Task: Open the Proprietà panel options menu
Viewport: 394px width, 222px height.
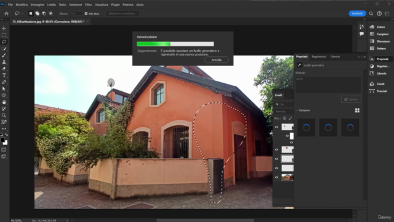Action: point(364,57)
